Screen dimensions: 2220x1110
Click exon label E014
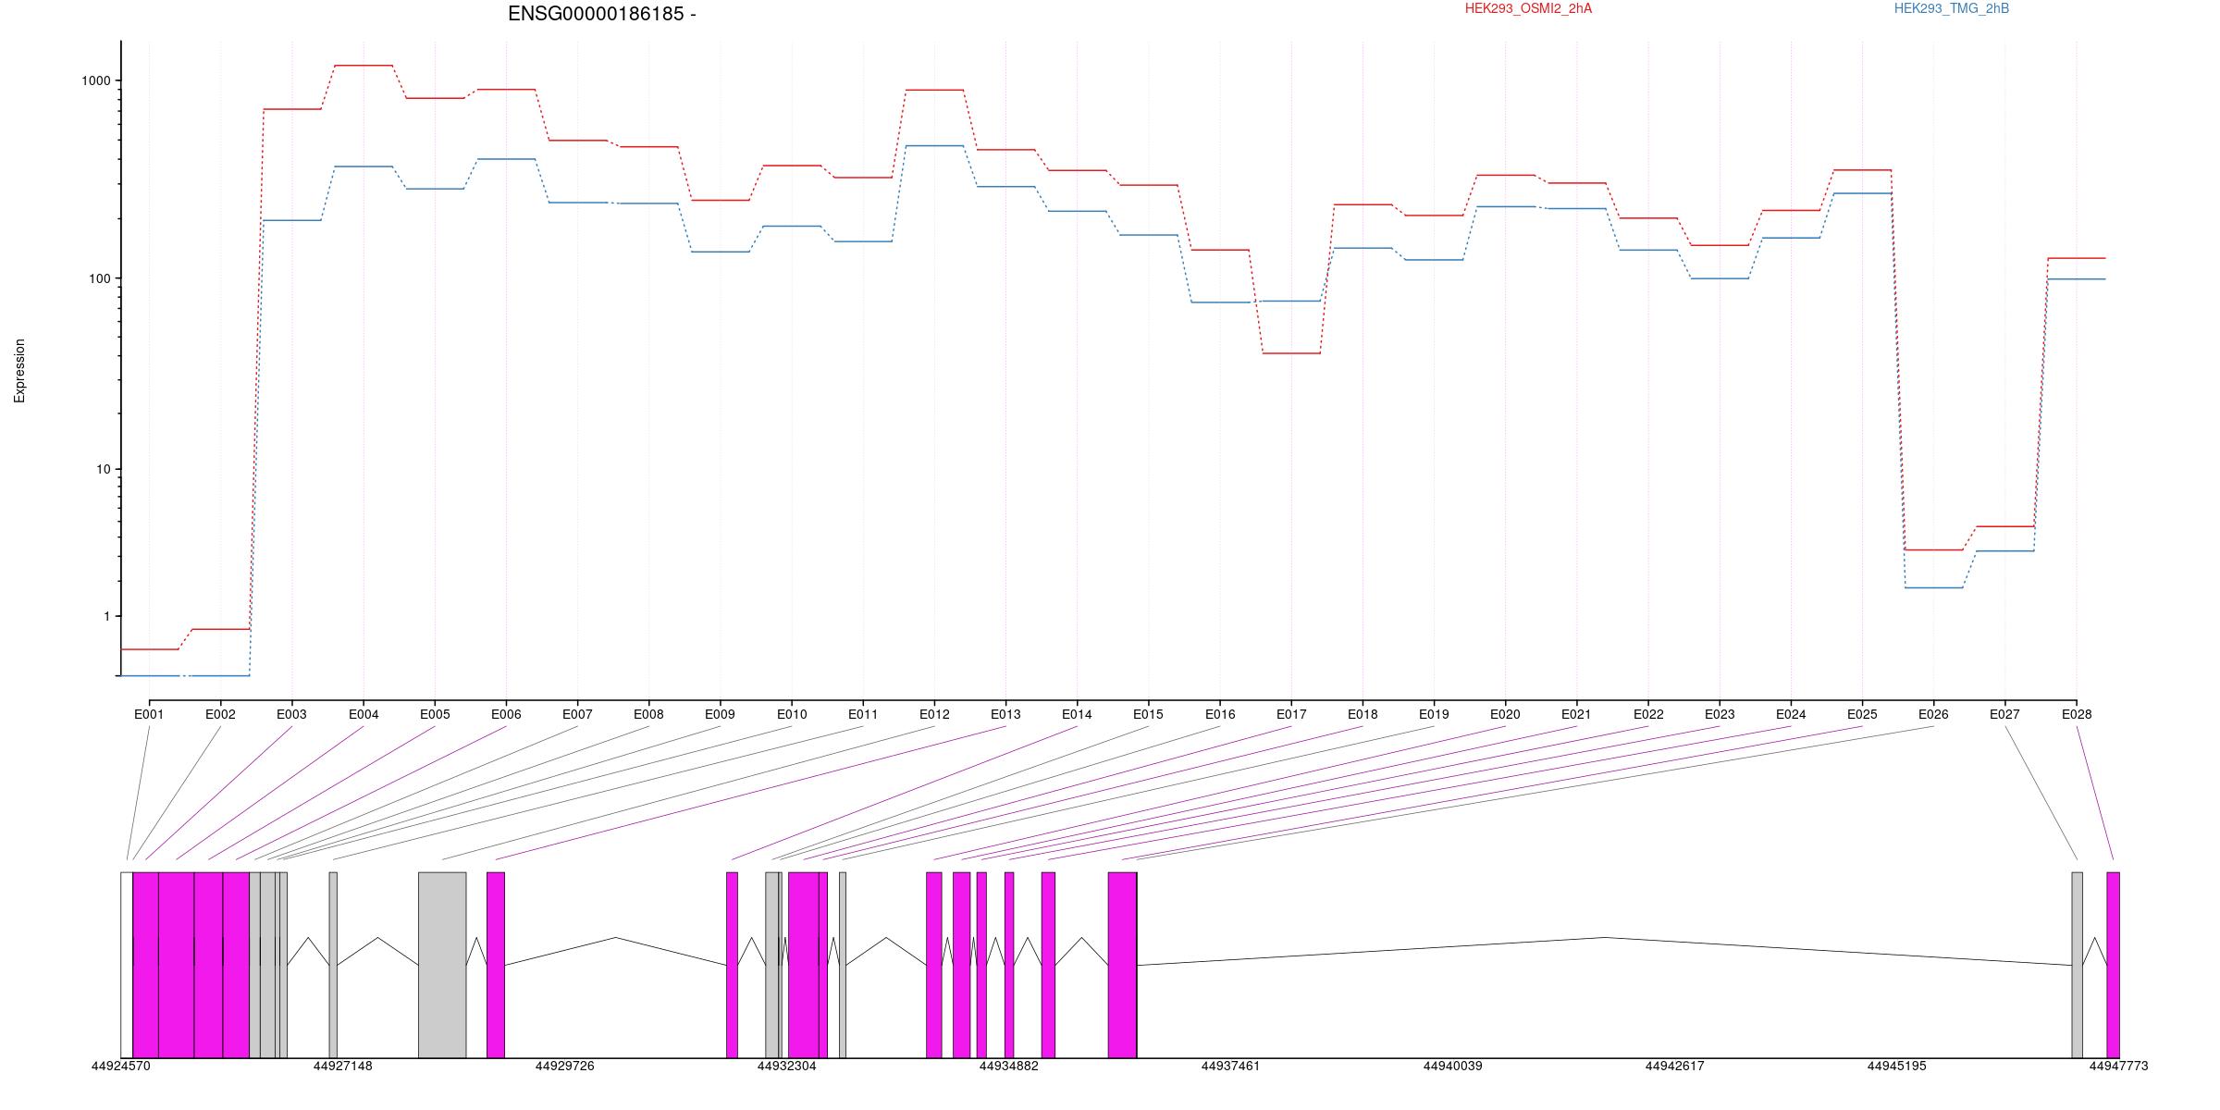[1077, 714]
